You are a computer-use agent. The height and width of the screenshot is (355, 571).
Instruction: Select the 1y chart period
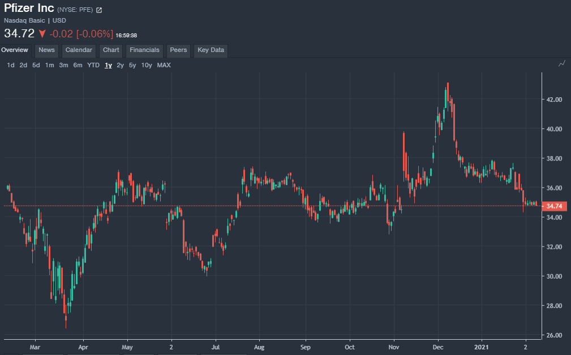click(x=108, y=65)
